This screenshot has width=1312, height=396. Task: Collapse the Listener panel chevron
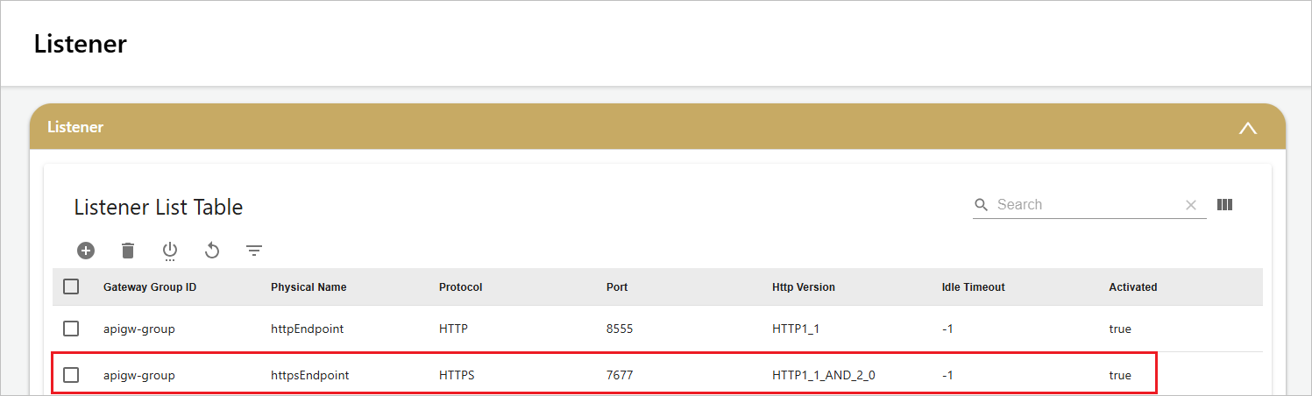[x=1248, y=128]
